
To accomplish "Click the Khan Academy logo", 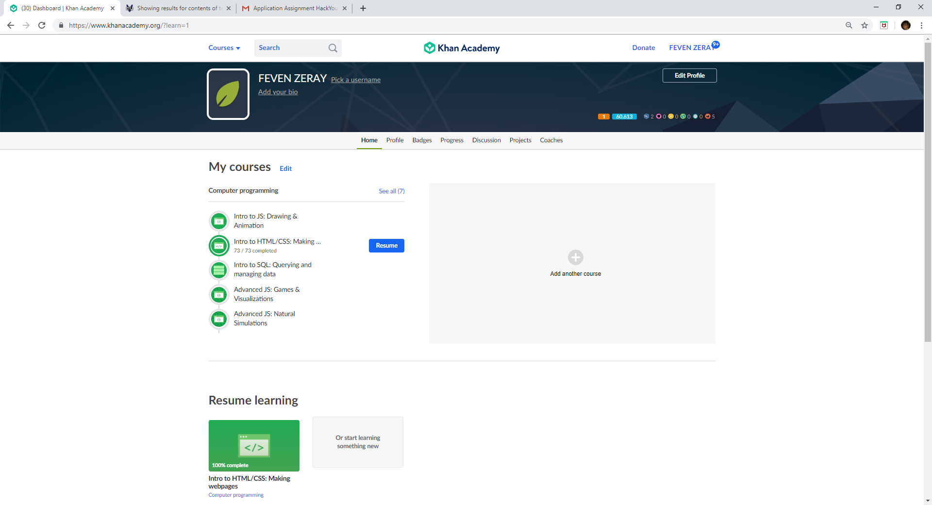I will click(462, 48).
